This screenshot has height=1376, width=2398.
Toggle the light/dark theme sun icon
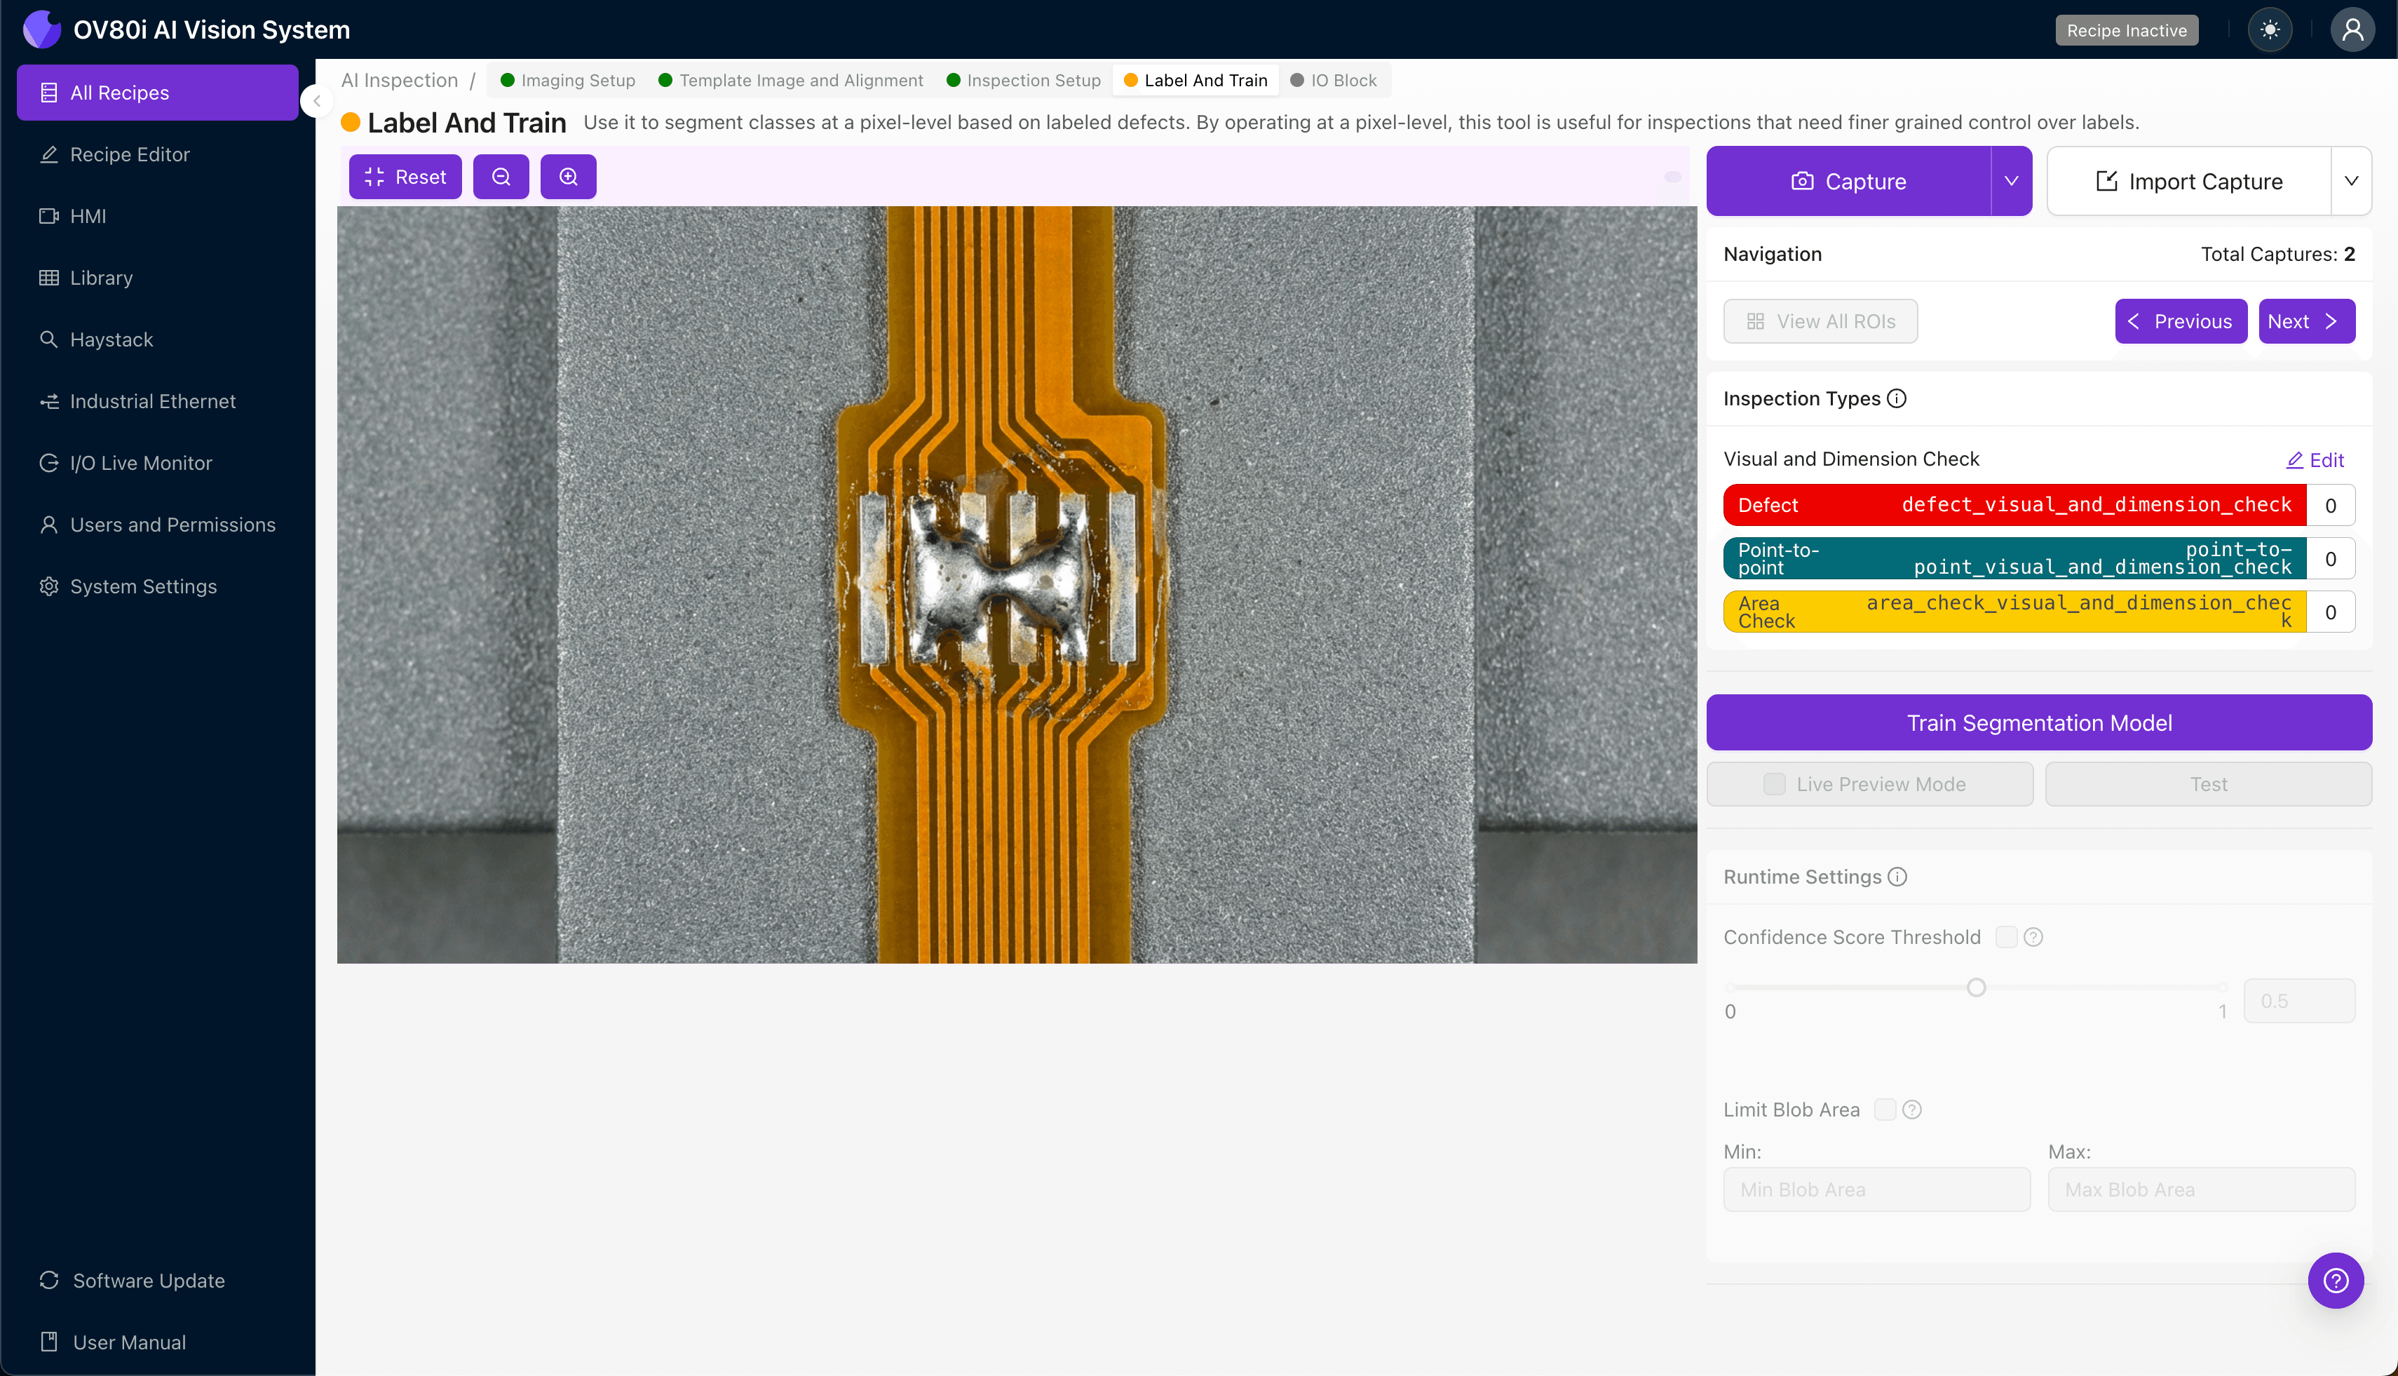point(2270,30)
